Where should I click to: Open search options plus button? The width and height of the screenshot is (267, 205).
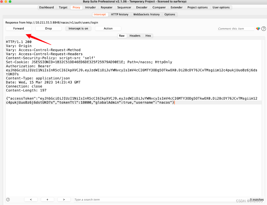[47, 200]
